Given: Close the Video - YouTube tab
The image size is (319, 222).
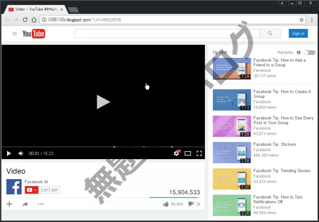Looking at the screenshot, I should point(62,9).
